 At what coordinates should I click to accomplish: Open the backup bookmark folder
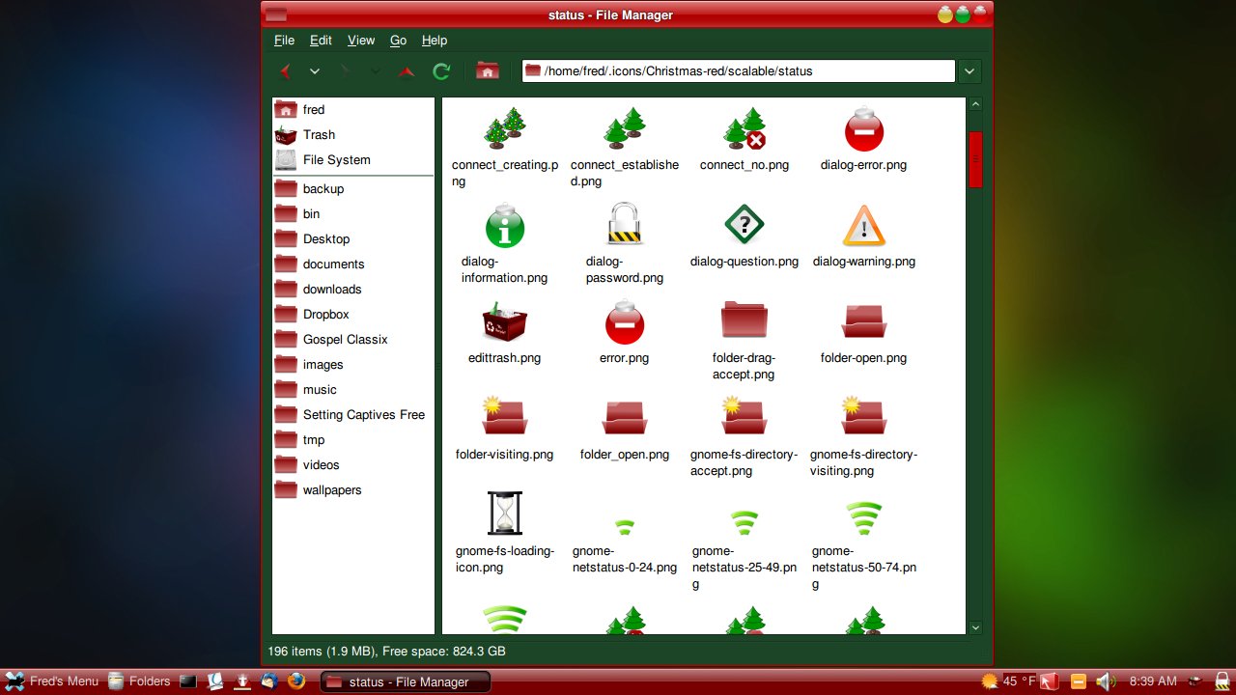(353, 189)
